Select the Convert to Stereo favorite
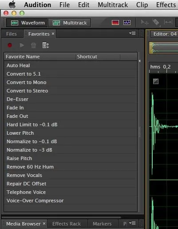 tap(71, 91)
